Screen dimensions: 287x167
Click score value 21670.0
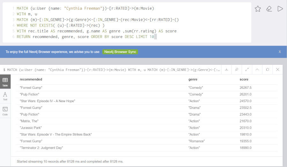(246, 121)
